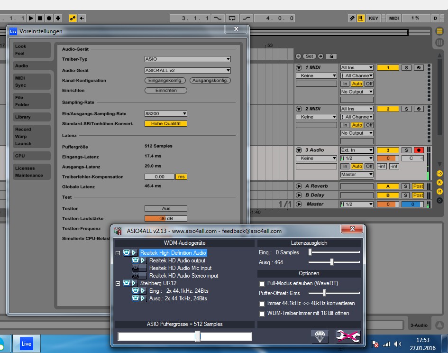
Task: Click the Eingangskonfig. button
Action: click(x=165, y=81)
